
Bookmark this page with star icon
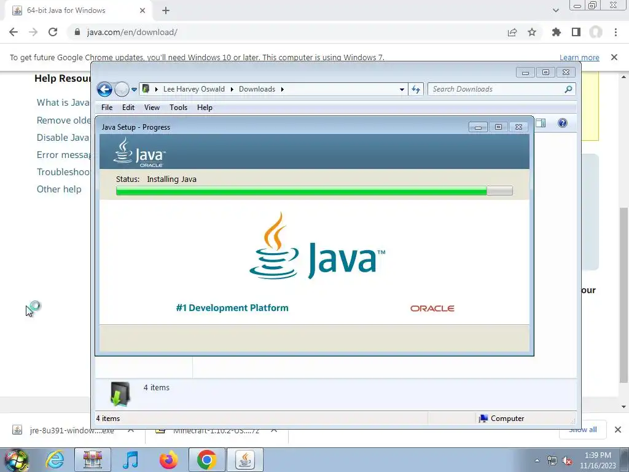point(532,32)
